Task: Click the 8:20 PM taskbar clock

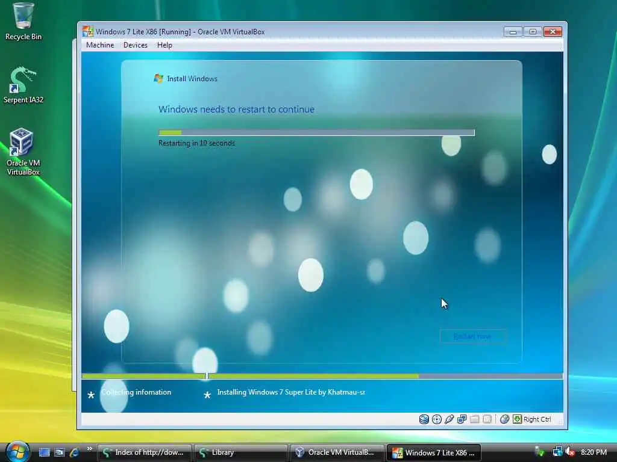Action: click(594, 452)
